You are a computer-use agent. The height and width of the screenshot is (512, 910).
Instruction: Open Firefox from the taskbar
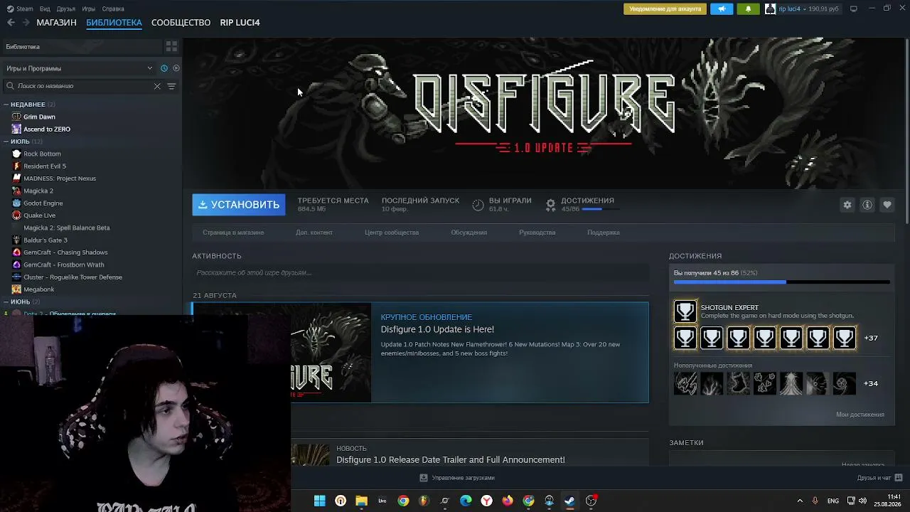tap(507, 501)
